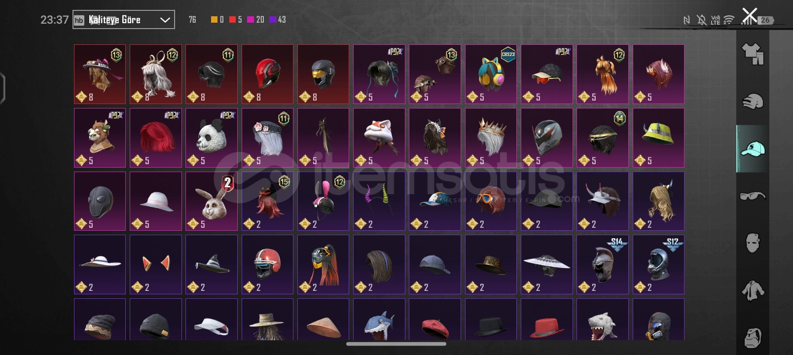Select the blue shark hat item
793x355 pixels.
pos(379,319)
